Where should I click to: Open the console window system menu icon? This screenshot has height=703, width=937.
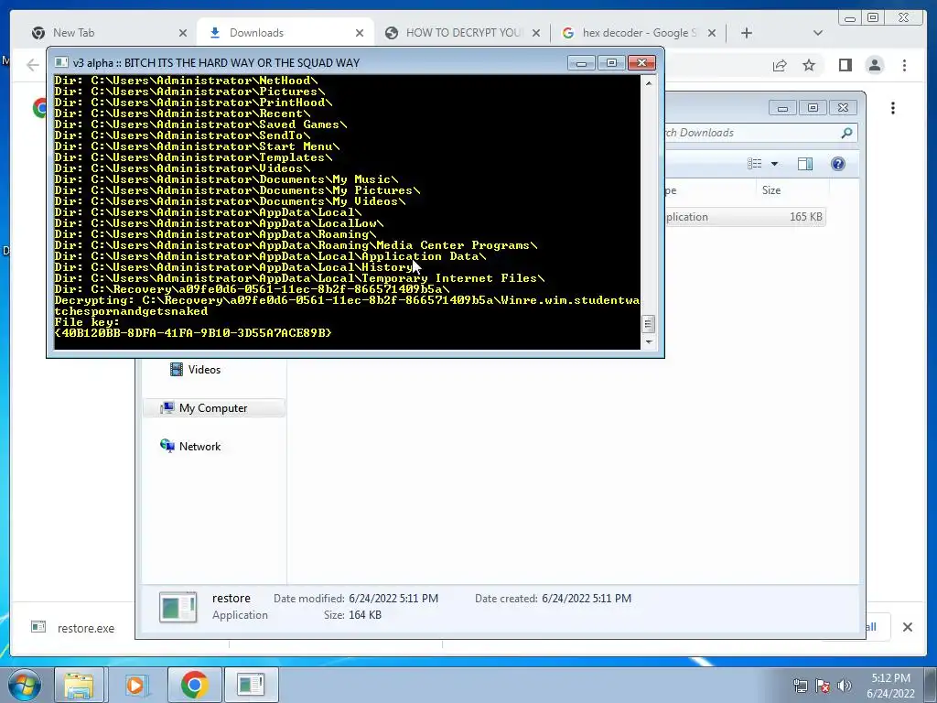click(x=61, y=63)
